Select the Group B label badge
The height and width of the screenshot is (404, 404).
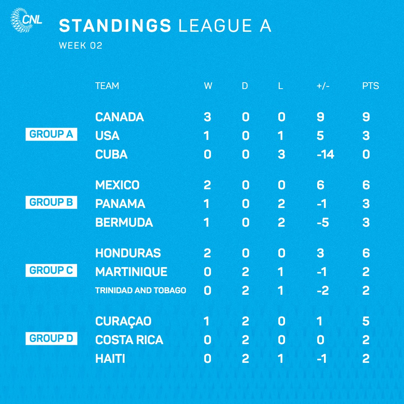coord(51,202)
